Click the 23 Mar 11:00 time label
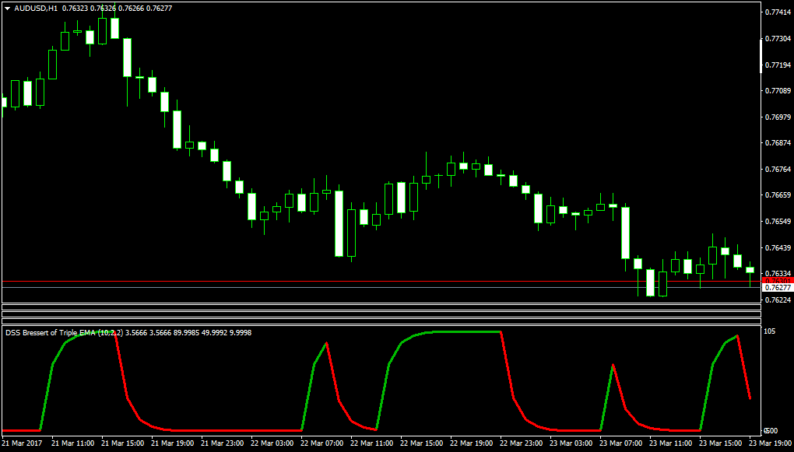Image resolution: width=794 pixels, height=452 pixels. click(x=672, y=443)
